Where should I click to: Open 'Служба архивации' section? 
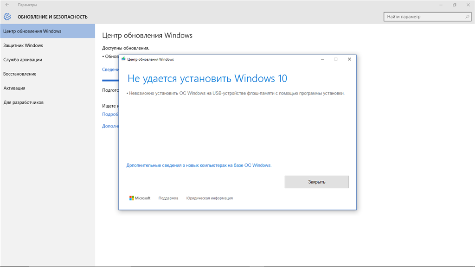(x=48, y=60)
